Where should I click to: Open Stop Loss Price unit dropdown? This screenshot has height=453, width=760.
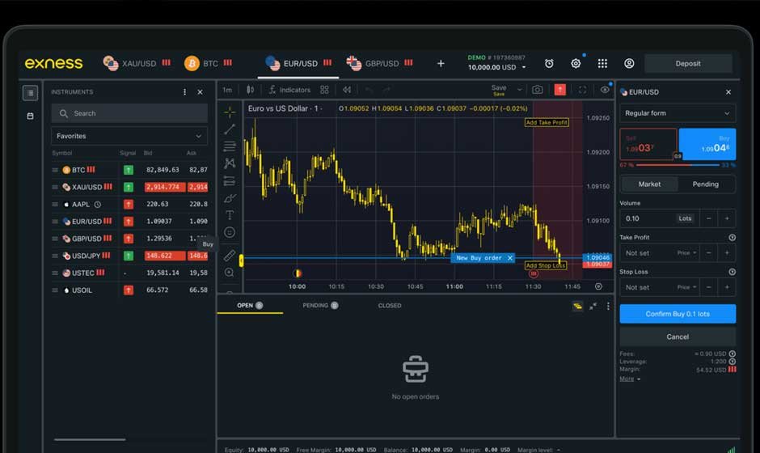(686, 288)
